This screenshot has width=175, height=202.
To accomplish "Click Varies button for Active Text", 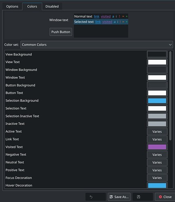I will click(x=157, y=132).
